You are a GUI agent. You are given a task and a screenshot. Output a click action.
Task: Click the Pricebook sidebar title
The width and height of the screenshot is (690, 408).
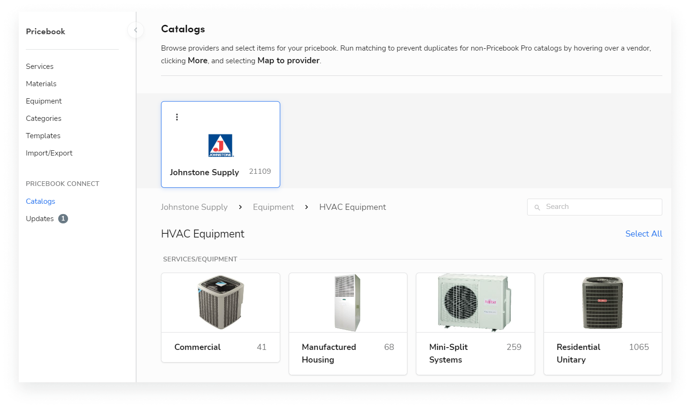coord(46,31)
